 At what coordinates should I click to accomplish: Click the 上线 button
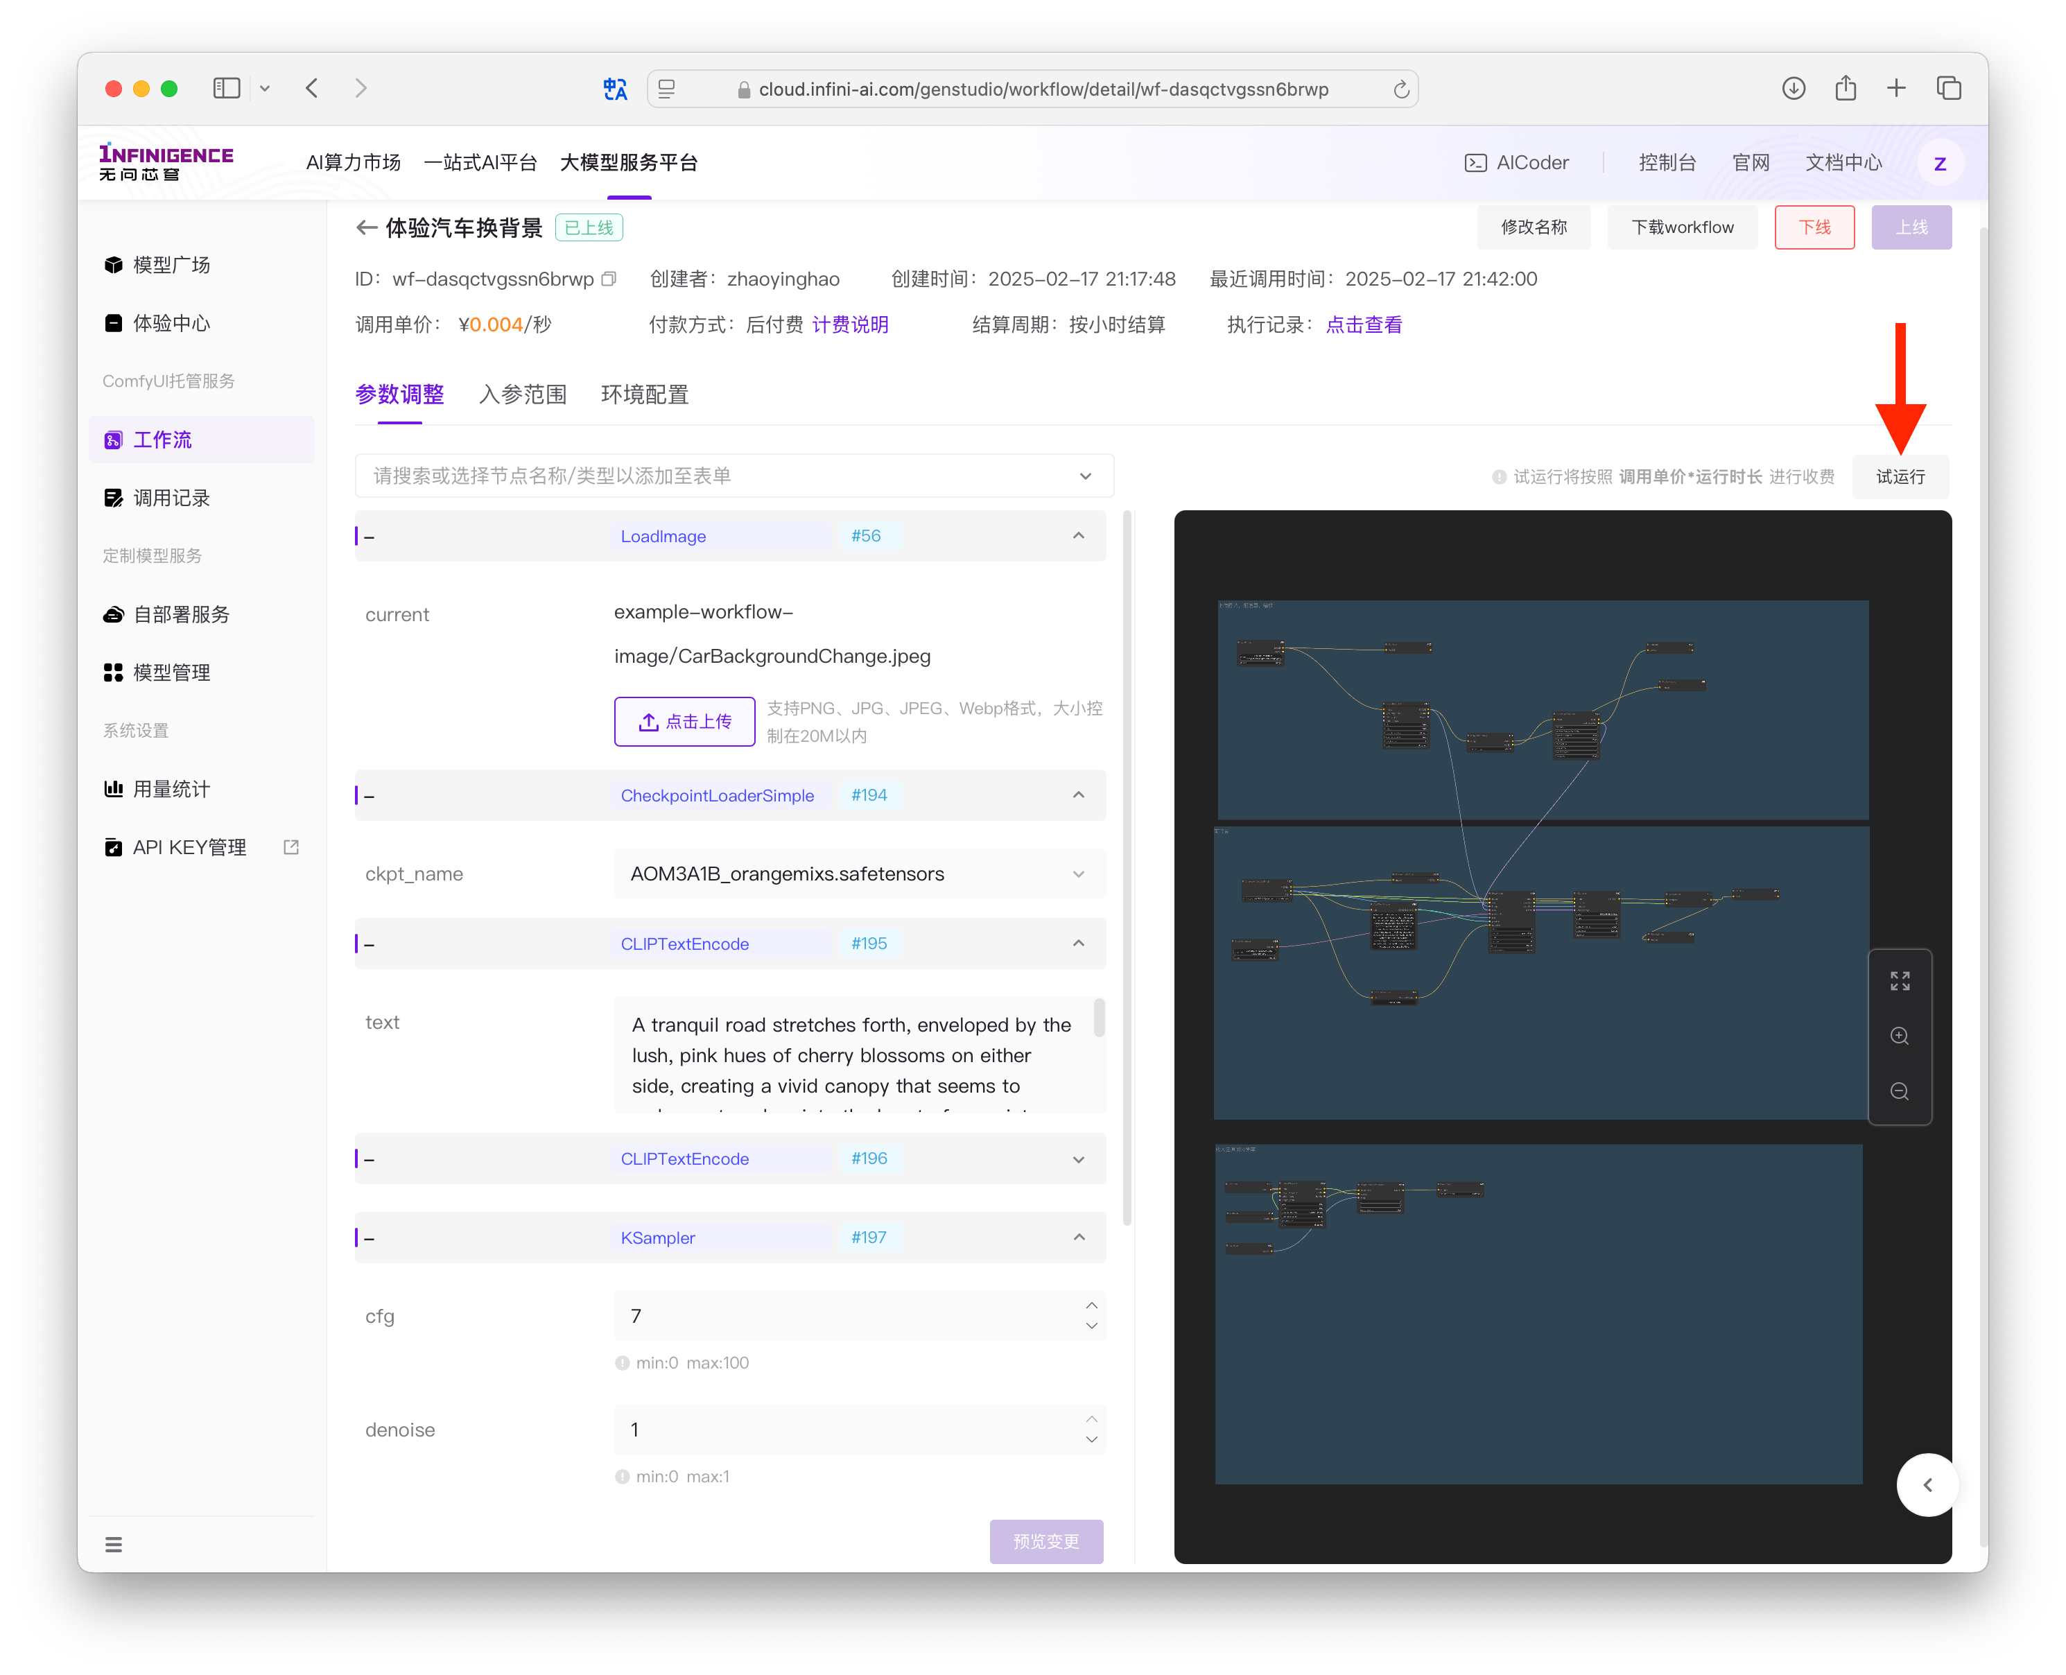tap(1911, 227)
